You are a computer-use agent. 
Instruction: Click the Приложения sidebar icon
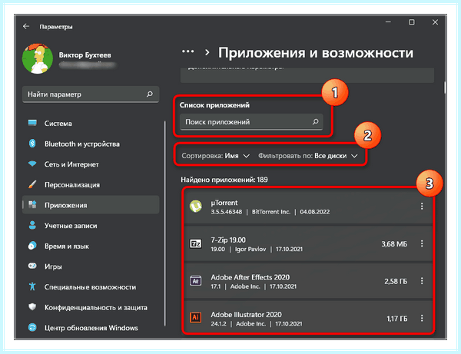pyautogui.click(x=32, y=204)
